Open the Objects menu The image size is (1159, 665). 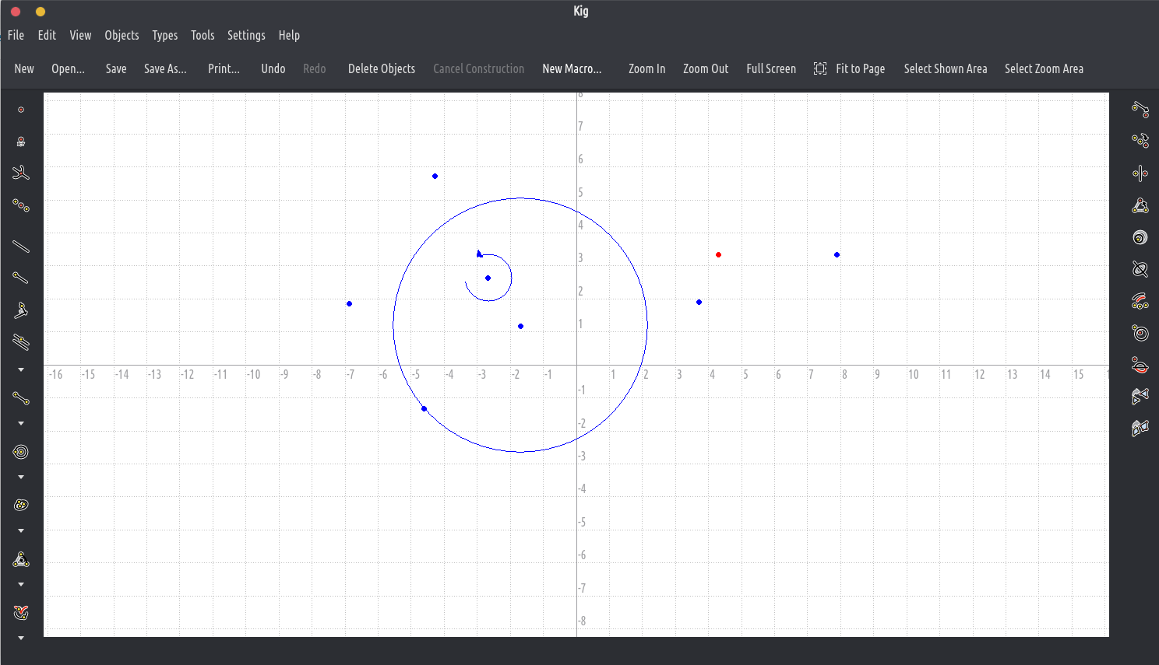[x=122, y=35]
